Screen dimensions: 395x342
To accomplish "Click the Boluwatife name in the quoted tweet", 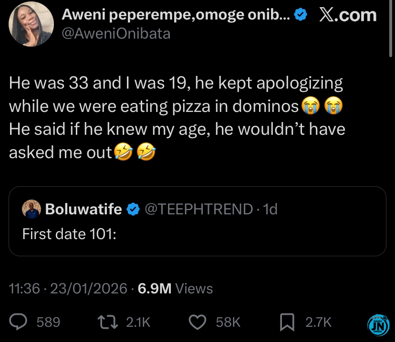I will pos(83,209).
